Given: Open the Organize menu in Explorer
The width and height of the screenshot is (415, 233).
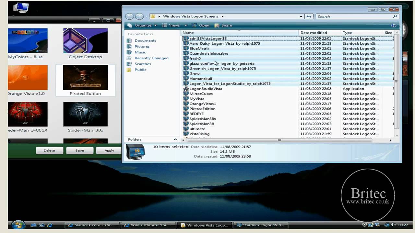Looking at the screenshot, I should 142,25.
